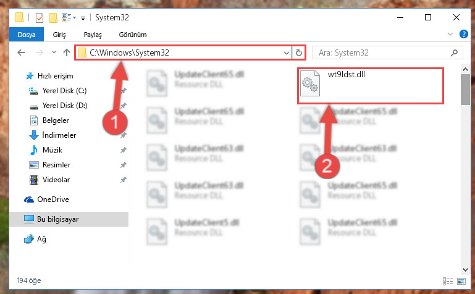The height and width of the screenshot is (294, 475).
Task: Toggle the pin beside Videolar
Action: pos(124,180)
